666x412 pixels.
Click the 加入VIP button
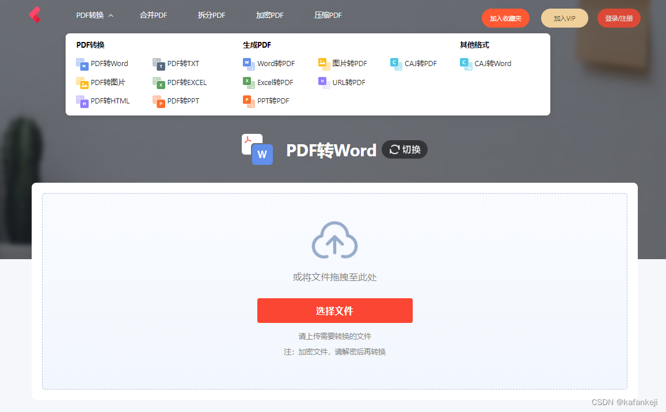(x=565, y=18)
